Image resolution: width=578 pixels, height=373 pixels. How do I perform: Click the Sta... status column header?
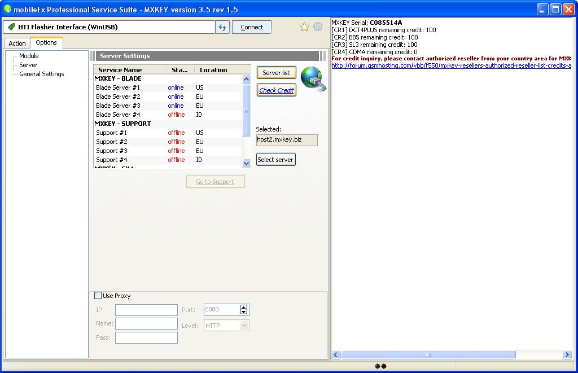click(180, 70)
